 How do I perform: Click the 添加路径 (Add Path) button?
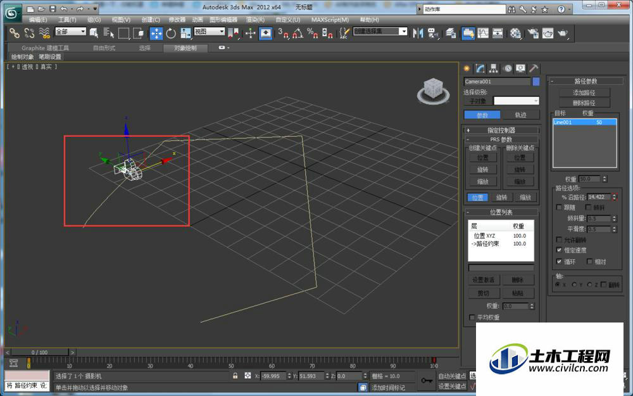[x=584, y=93]
